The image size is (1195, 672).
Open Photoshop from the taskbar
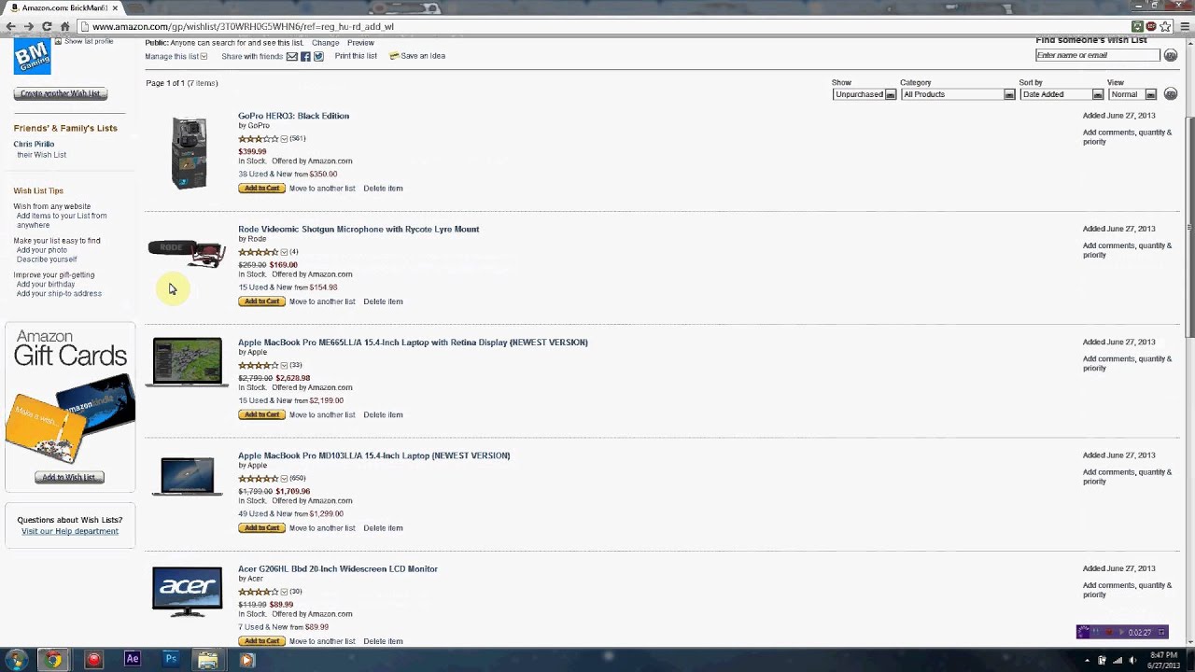click(x=171, y=659)
